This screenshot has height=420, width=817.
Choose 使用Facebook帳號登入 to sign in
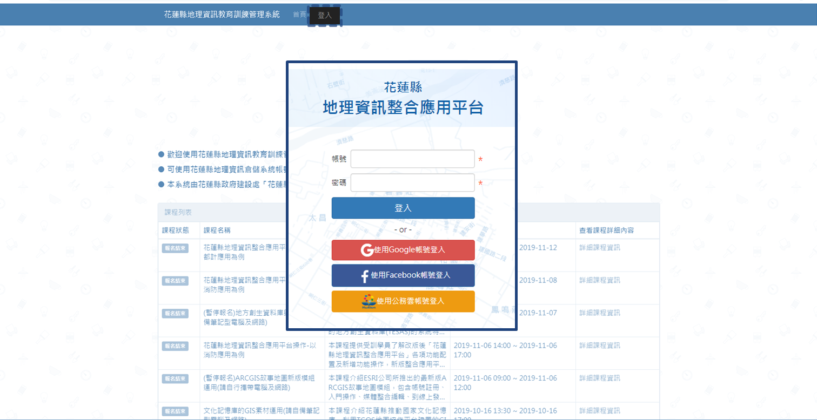(403, 275)
